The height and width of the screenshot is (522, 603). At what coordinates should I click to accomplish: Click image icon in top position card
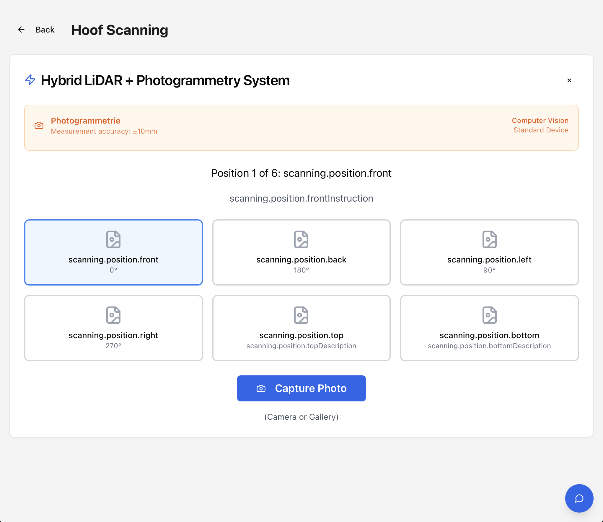coord(301,315)
